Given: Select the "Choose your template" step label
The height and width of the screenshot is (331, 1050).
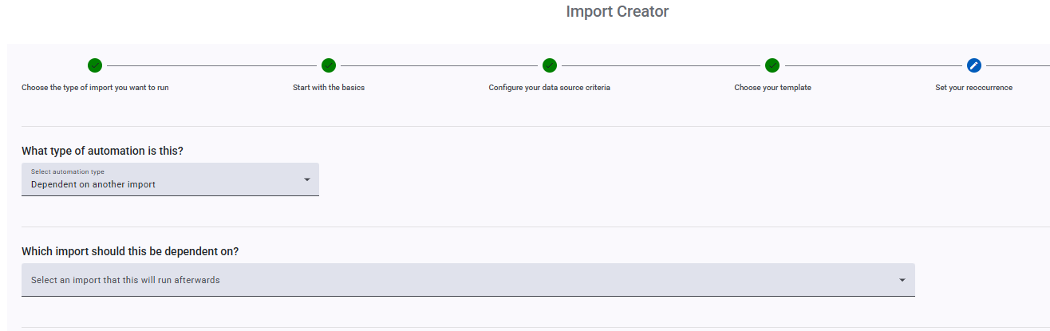Looking at the screenshot, I should (772, 88).
